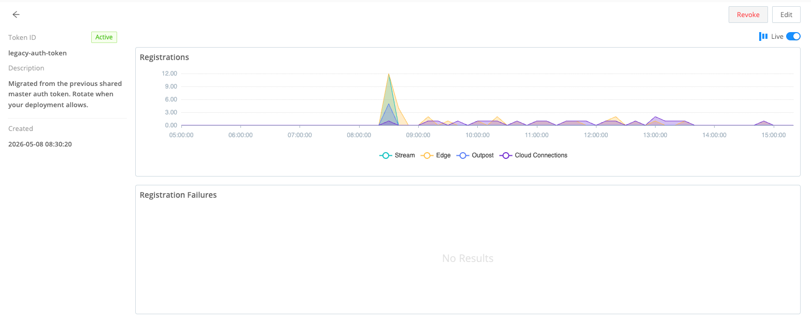Toggle the Stream series in legend
This screenshot has width=811, height=322.
coord(397,155)
